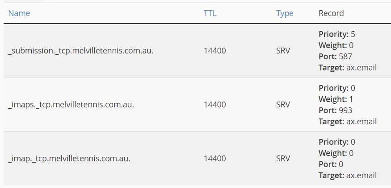The width and height of the screenshot is (391, 188).
Task: Sort records by Type column header
Action: pos(285,13)
